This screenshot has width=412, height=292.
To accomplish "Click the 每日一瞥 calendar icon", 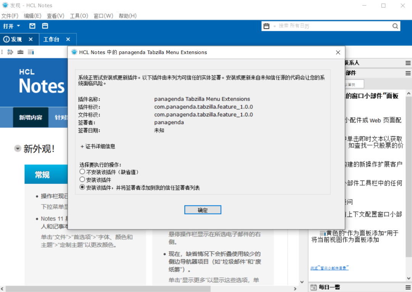I will tap(314, 287).
